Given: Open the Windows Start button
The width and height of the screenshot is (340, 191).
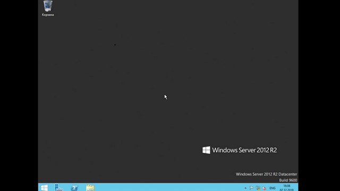Looking at the screenshot, I should pos(44,187).
